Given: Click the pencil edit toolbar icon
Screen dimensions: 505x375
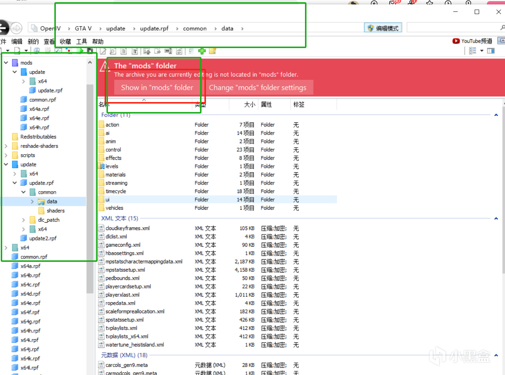Looking at the screenshot, I should coord(103,51).
